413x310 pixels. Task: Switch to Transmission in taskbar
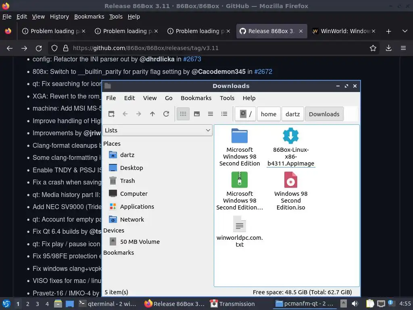tap(233, 304)
